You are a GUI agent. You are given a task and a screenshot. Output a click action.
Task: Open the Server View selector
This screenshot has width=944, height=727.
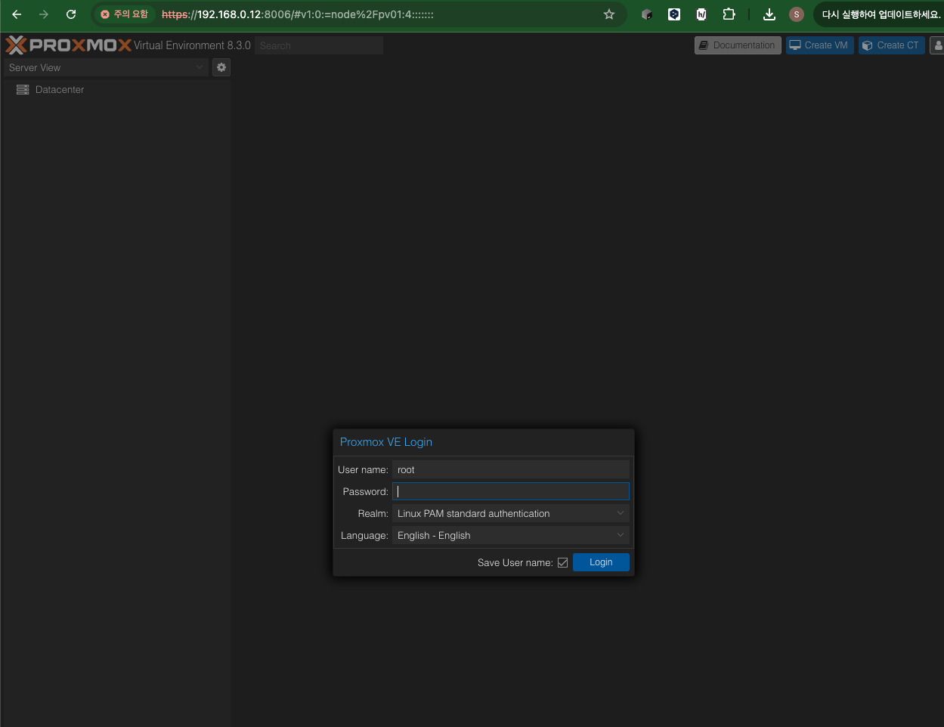coord(106,67)
